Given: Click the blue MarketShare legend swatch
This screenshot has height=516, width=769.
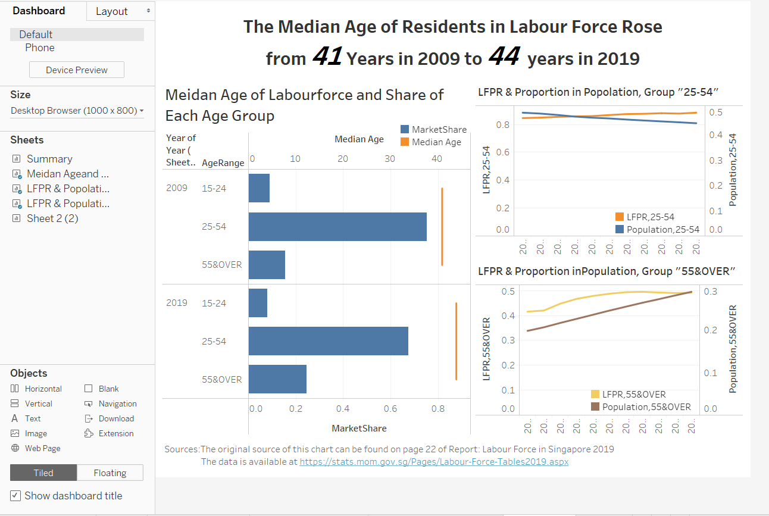Looking at the screenshot, I should pyautogui.click(x=405, y=130).
